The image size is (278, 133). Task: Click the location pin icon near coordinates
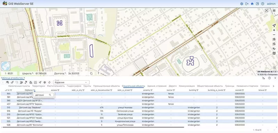(98, 74)
